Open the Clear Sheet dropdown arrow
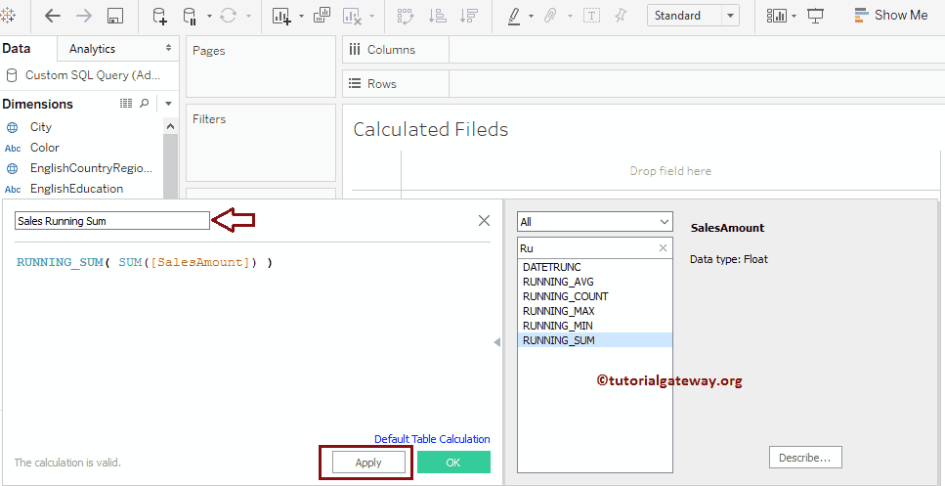Viewport: 945px width, 486px height. (372, 17)
